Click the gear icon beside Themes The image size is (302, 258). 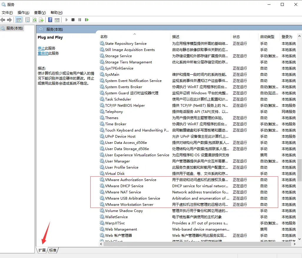coord(102,118)
